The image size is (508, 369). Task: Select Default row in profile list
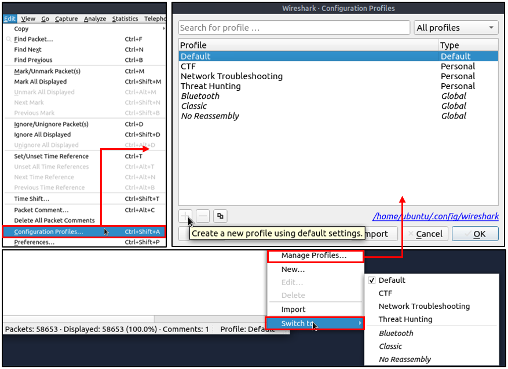point(338,56)
